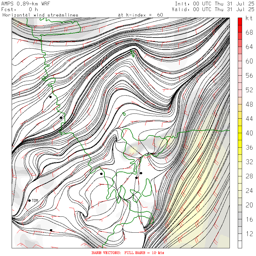Click the bright red top colorbar swatch
This screenshot has width=256, height=256.
pyautogui.click(x=240, y=22)
